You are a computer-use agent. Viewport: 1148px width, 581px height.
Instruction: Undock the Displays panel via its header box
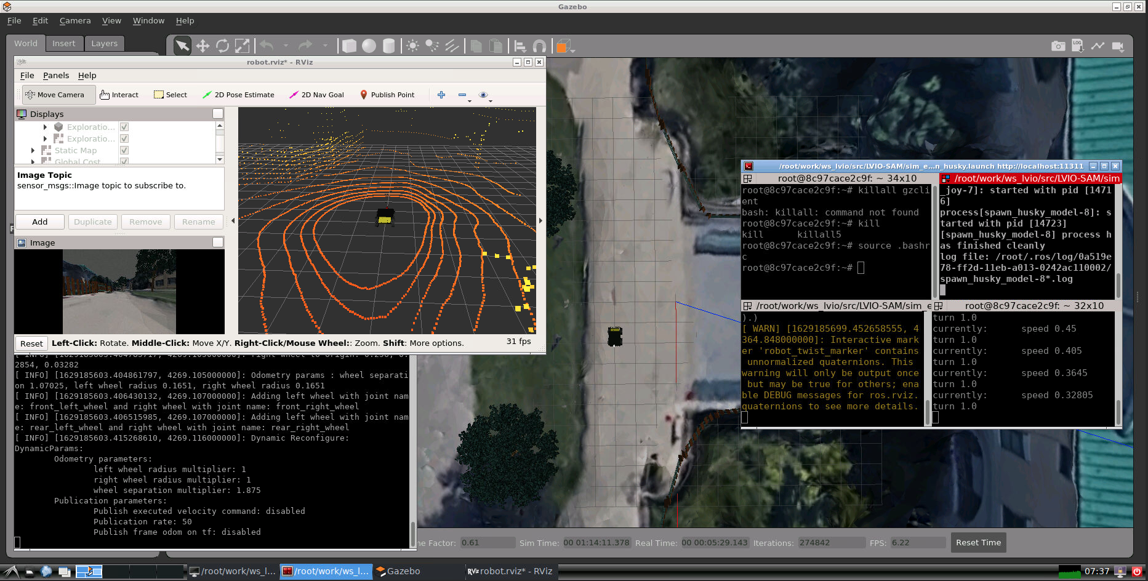pos(218,113)
